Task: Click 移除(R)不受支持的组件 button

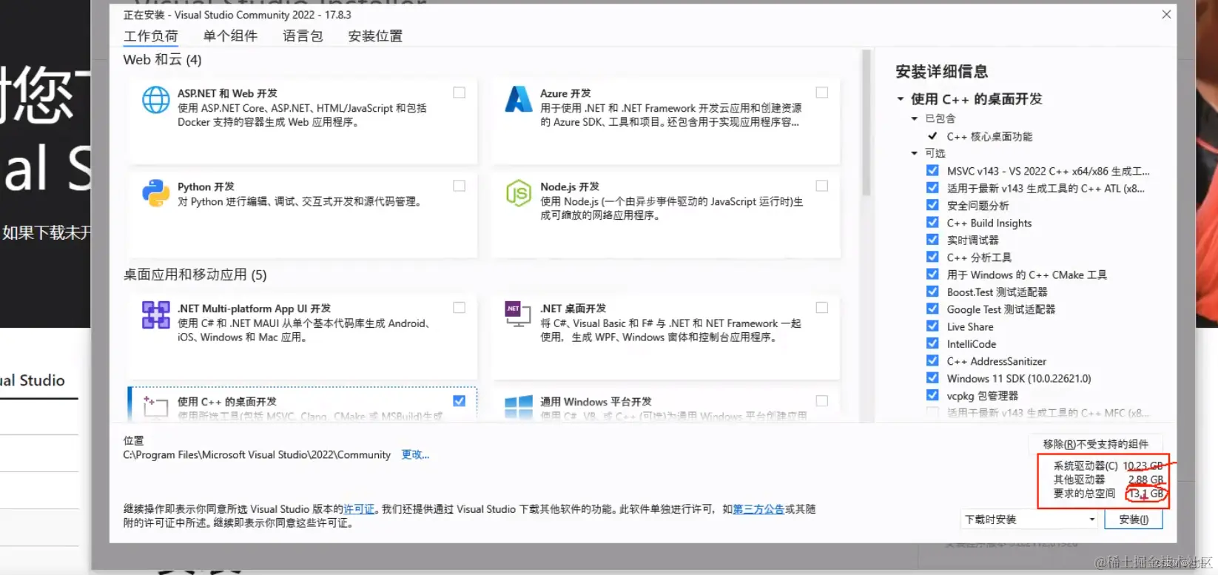Action: pos(1096,444)
